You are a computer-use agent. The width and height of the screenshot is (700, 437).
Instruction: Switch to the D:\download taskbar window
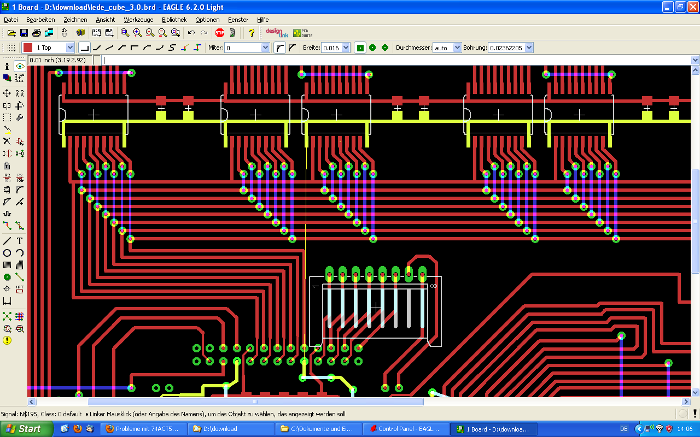tap(231, 429)
